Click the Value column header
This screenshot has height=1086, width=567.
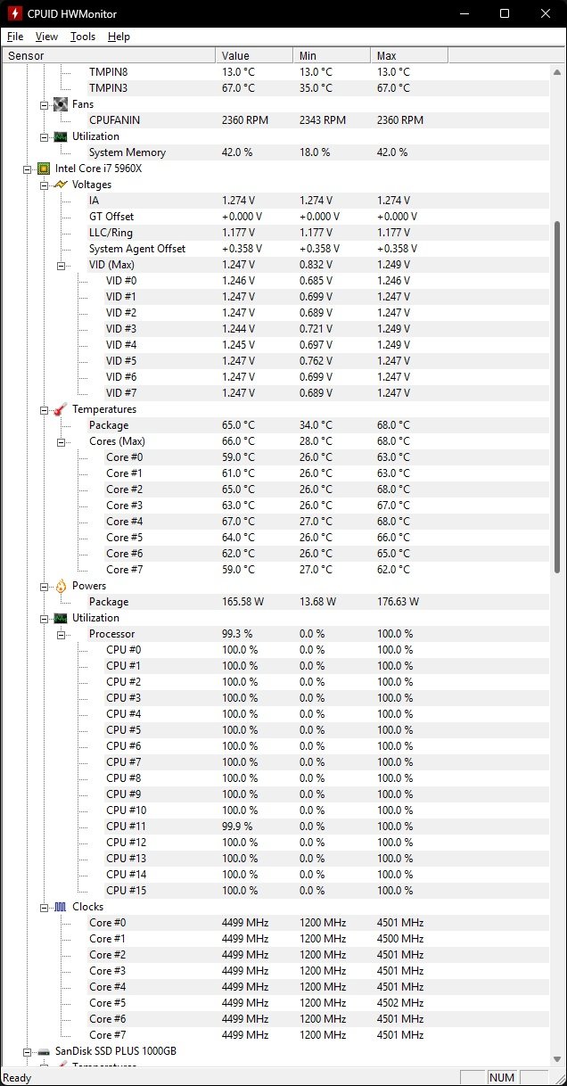point(254,55)
